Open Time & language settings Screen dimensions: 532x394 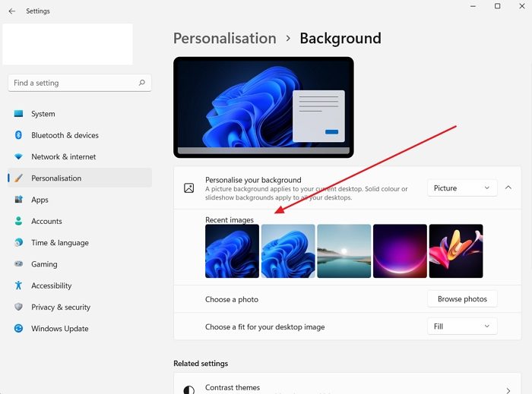click(x=80, y=243)
